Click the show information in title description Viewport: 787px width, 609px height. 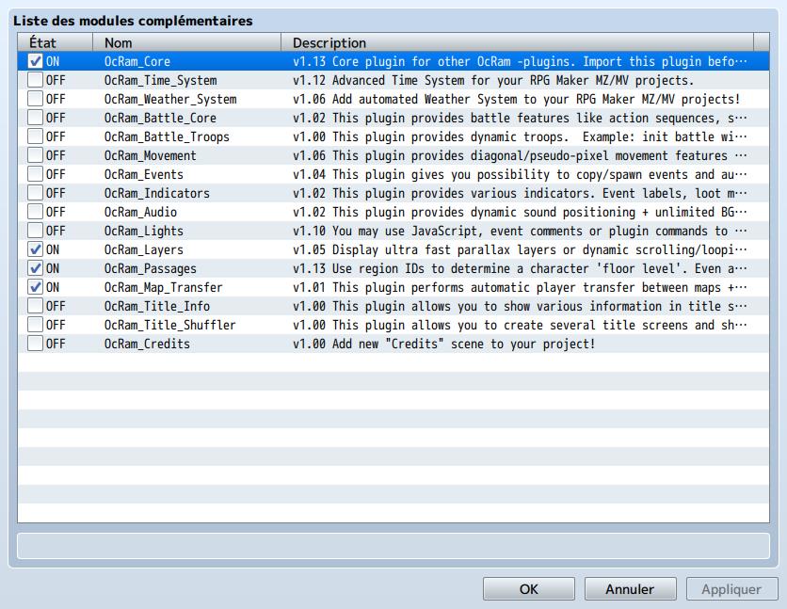(x=520, y=306)
